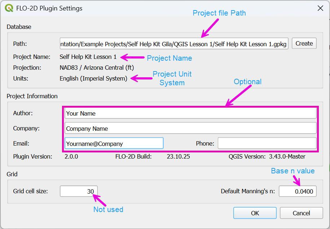Select the Author input field
Image resolution: width=330 pixels, height=229 pixels.
(190, 113)
